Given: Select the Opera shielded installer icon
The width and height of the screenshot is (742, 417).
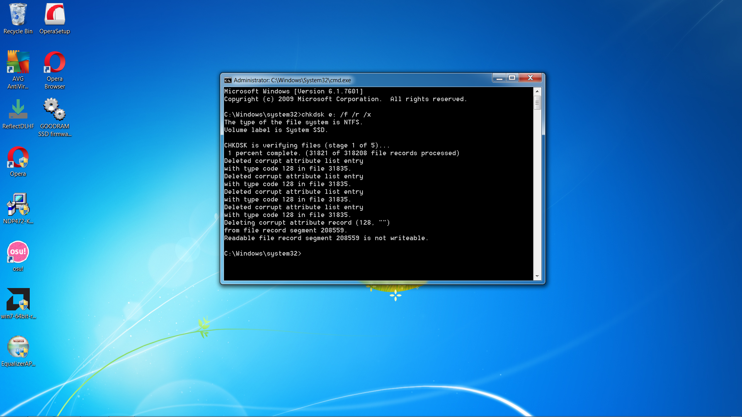Looking at the screenshot, I should coord(18,161).
